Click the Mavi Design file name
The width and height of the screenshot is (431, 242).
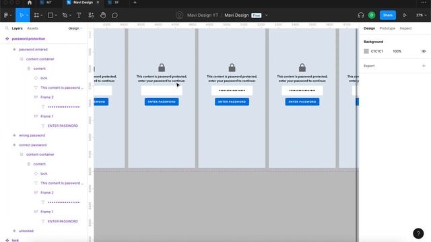tap(236, 15)
